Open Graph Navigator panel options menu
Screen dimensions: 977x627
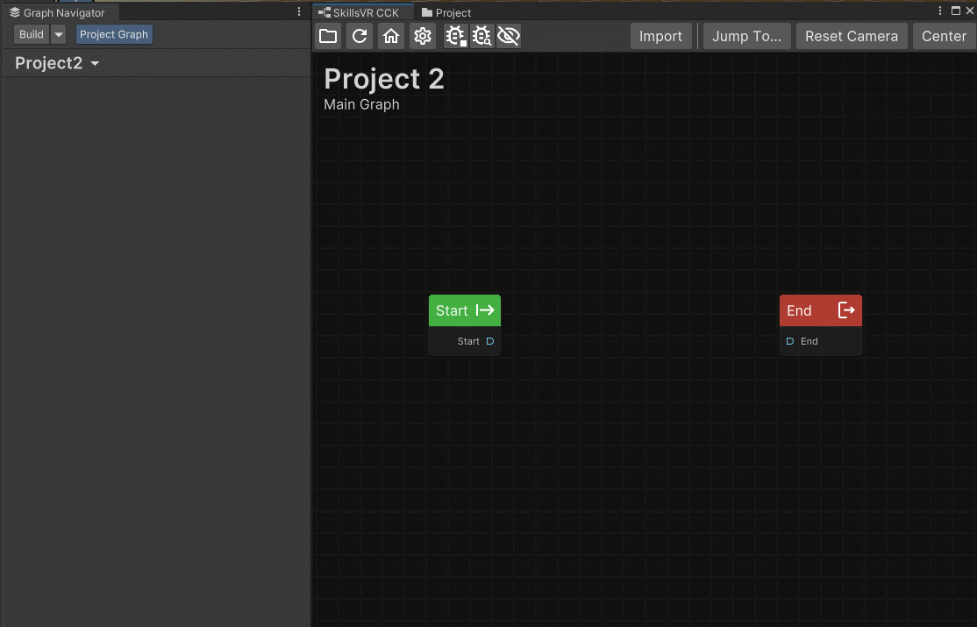[299, 12]
